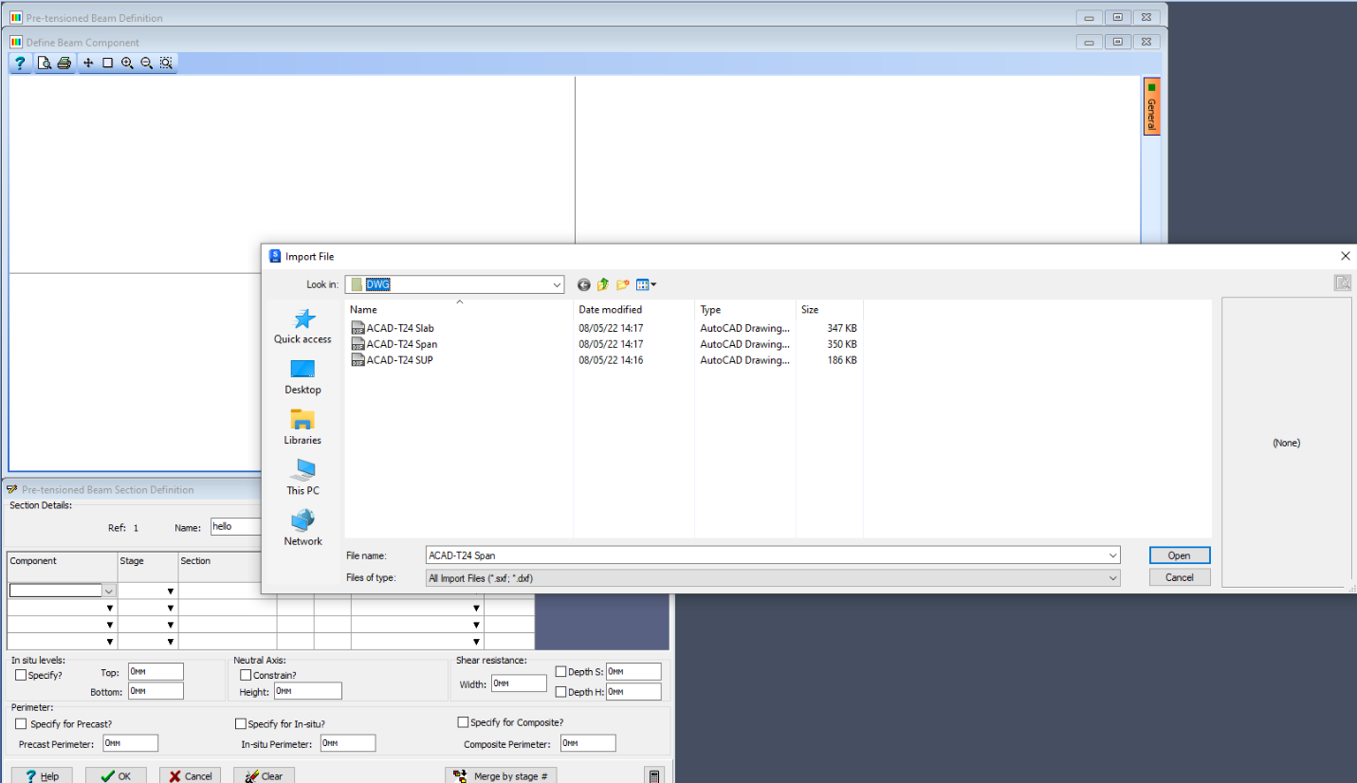Expand the File name dropdown arrow
This screenshot has width=1357, height=783.
1112,555
